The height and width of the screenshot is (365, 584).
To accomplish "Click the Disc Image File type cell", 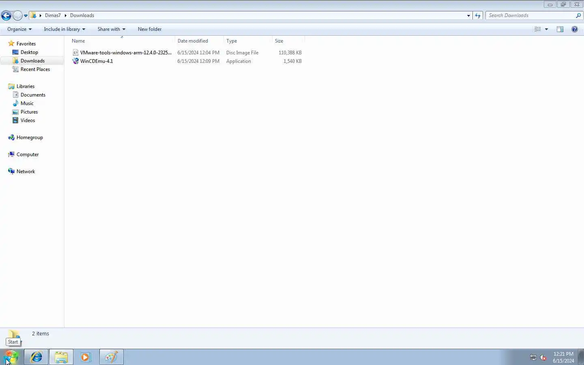I will click(x=242, y=53).
